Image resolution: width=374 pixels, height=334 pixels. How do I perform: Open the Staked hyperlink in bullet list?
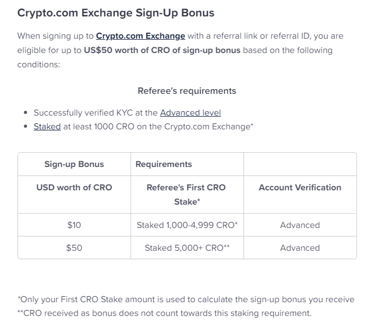[x=47, y=127]
